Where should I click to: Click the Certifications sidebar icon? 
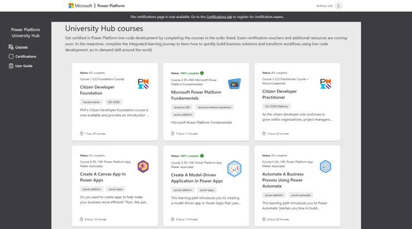11,56
